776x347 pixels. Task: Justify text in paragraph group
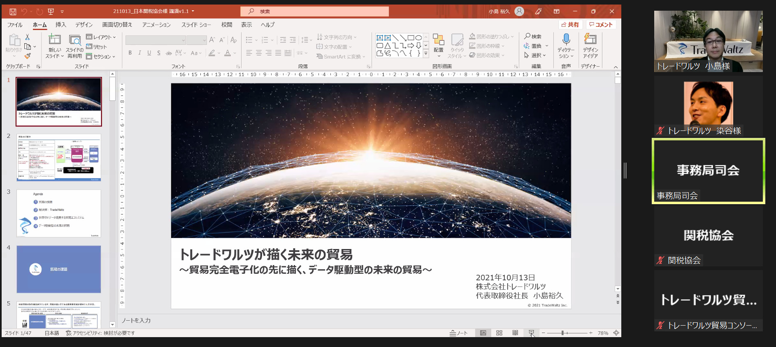278,53
